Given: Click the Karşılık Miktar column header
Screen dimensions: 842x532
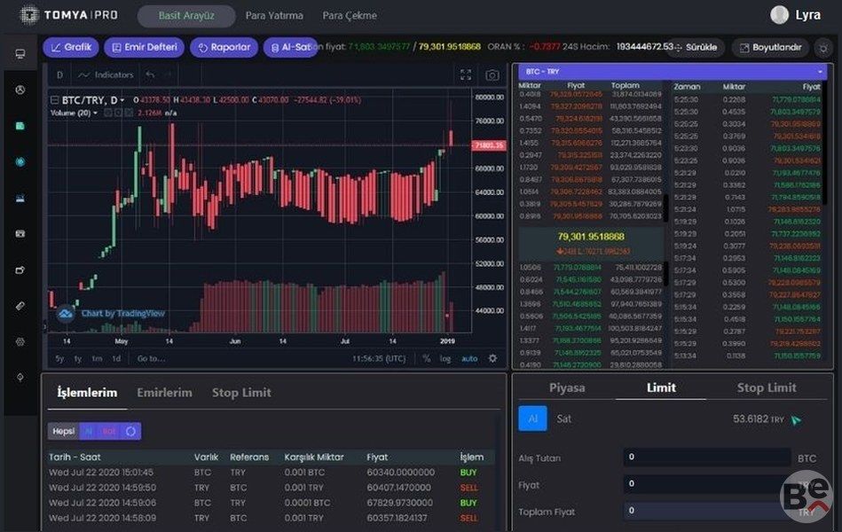Looking at the screenshot, I should (x=313, y=458).
